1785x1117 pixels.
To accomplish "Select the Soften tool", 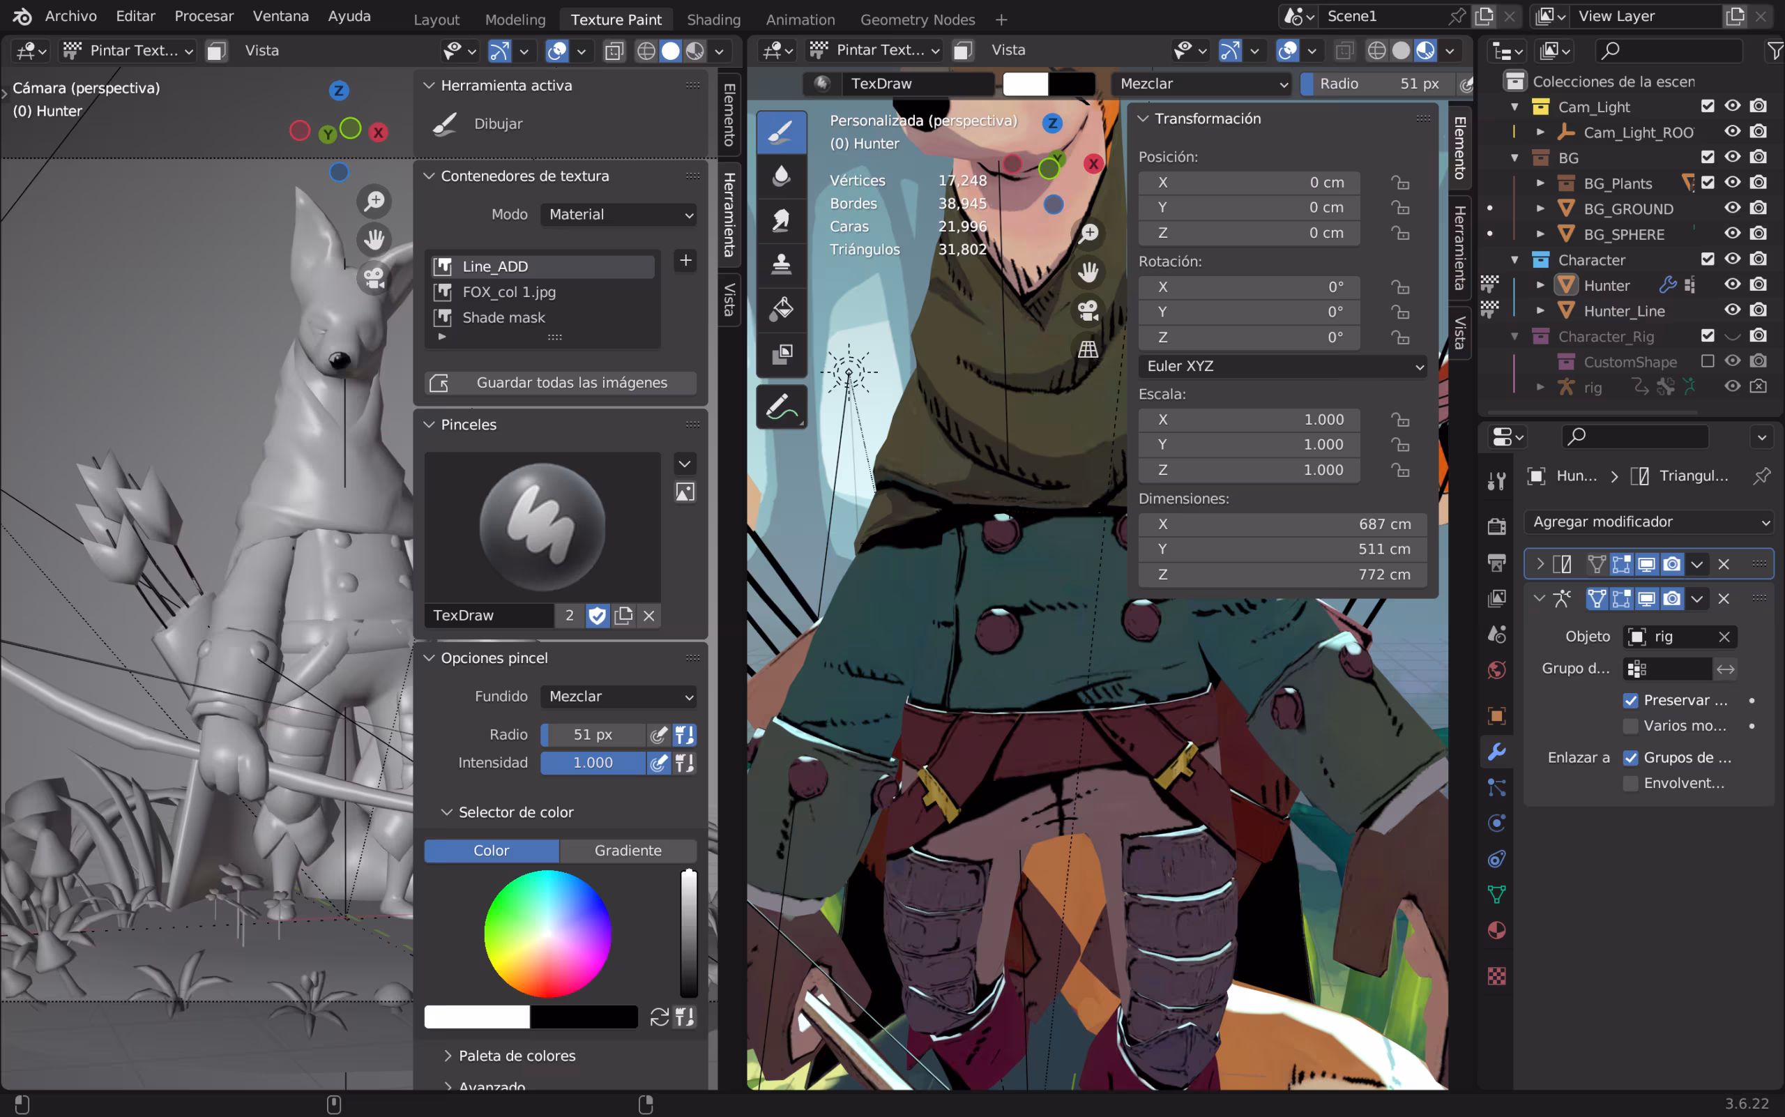I will pos(781,176).
